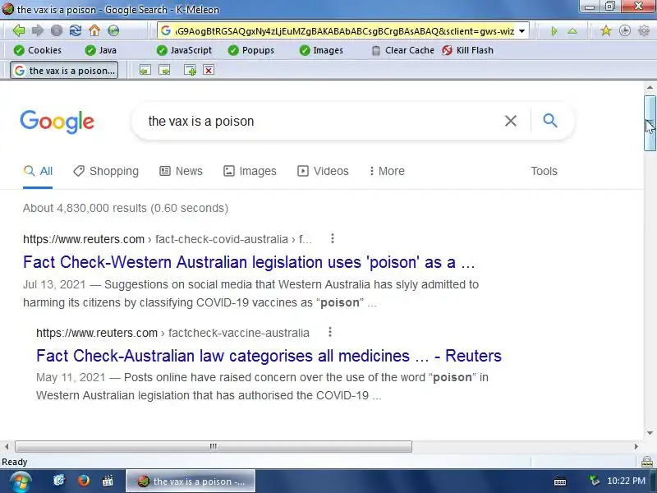The image size is (657, 493).
Task: Open 'Fact Check-Western Australian legislation' result
Action: 249,262
